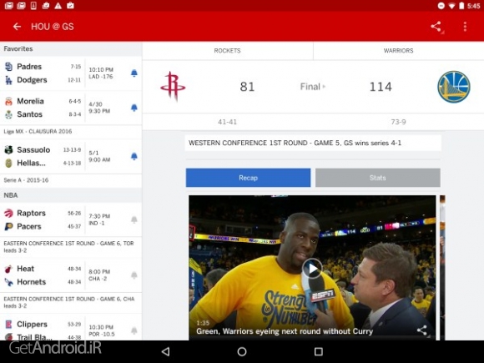Tap the Dodgers LA logo icon
This screenshot has width=484, height=363.
click(x=8, y=80)
